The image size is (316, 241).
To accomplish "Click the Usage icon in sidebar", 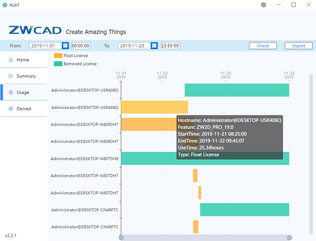I will click(11, 92).
